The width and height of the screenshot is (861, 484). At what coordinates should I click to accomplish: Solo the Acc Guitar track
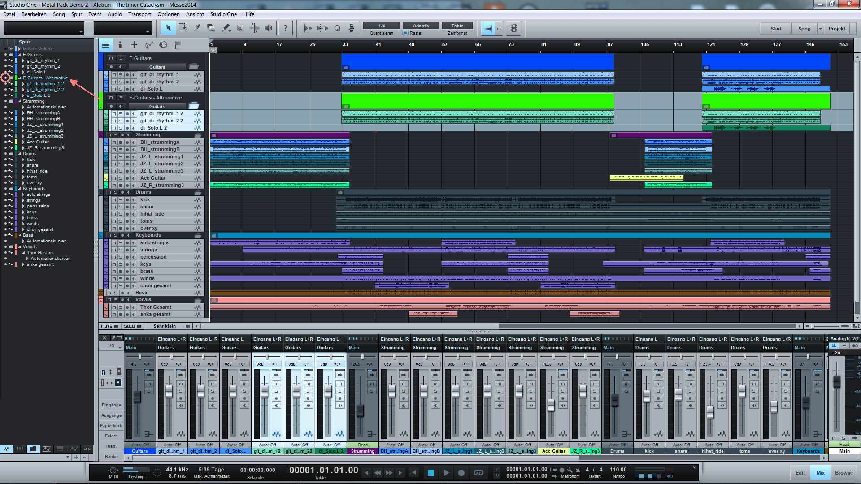tap(121, 178)
